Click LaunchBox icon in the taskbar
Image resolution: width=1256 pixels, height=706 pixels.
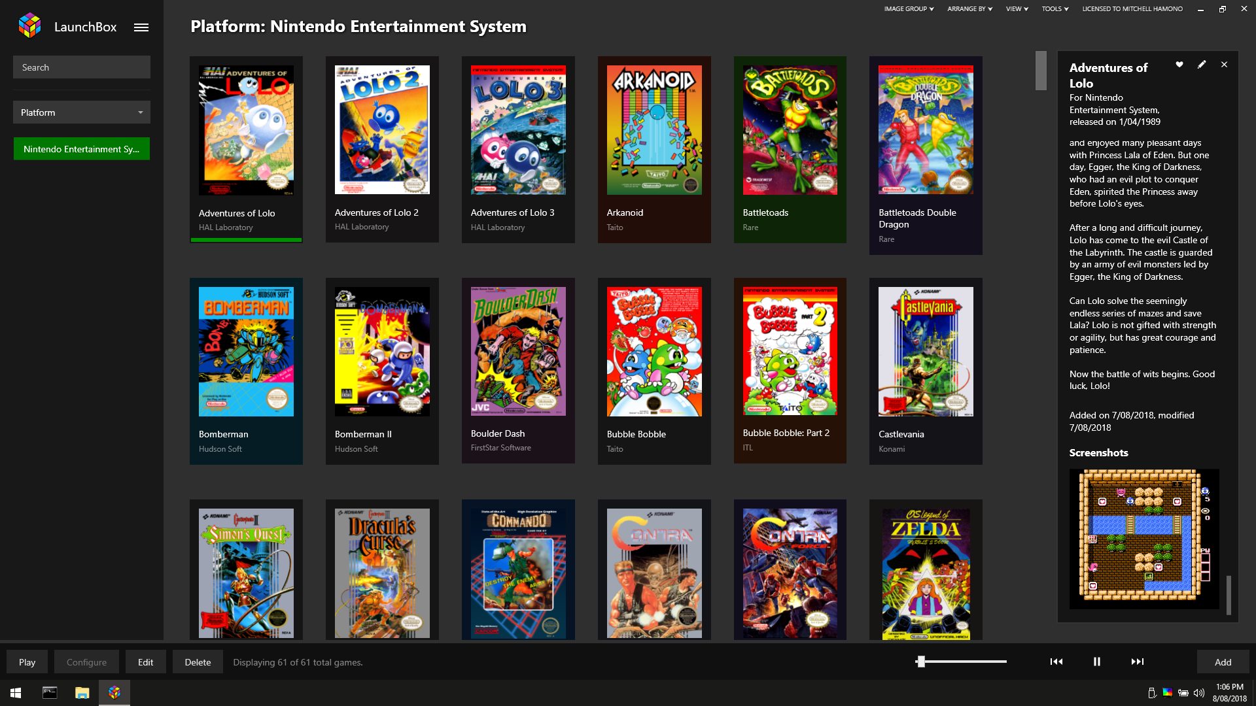[x=114, y=693]
